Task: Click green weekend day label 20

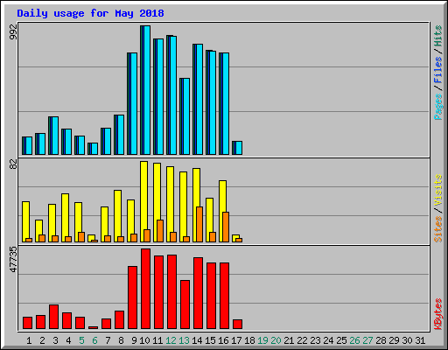Action: [x=276, y=340]
